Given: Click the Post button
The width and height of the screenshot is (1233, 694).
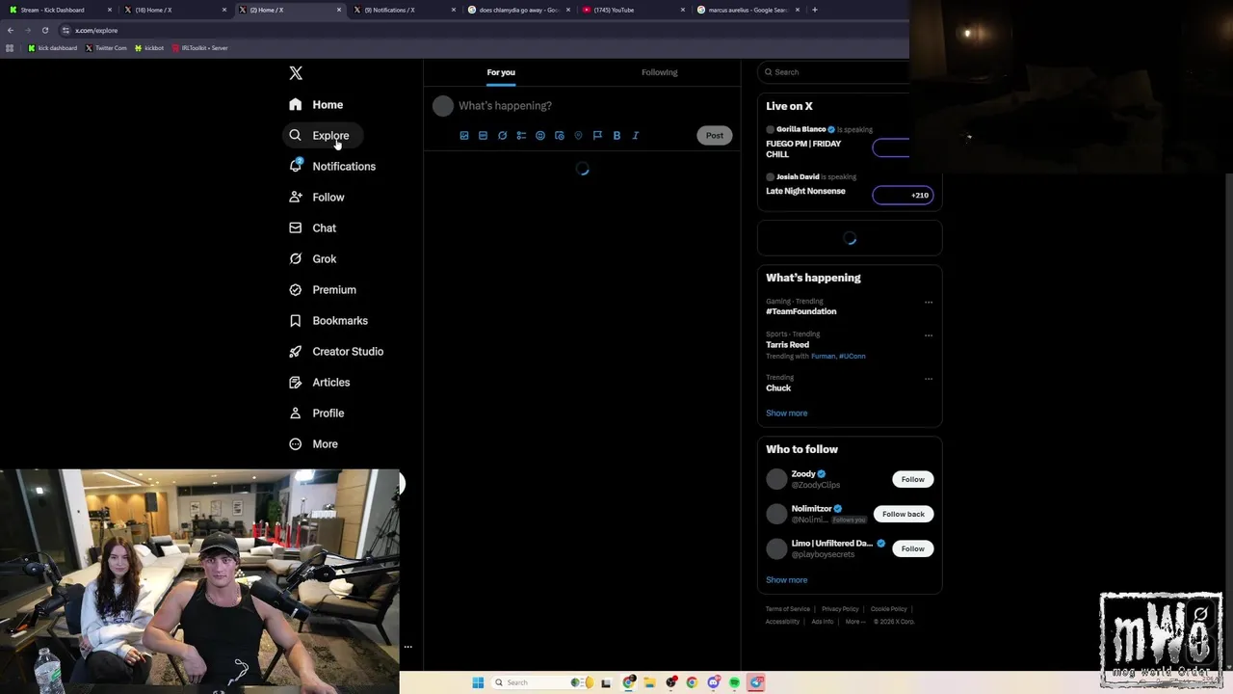Looking at the screenshot, I should coord(714,135).
